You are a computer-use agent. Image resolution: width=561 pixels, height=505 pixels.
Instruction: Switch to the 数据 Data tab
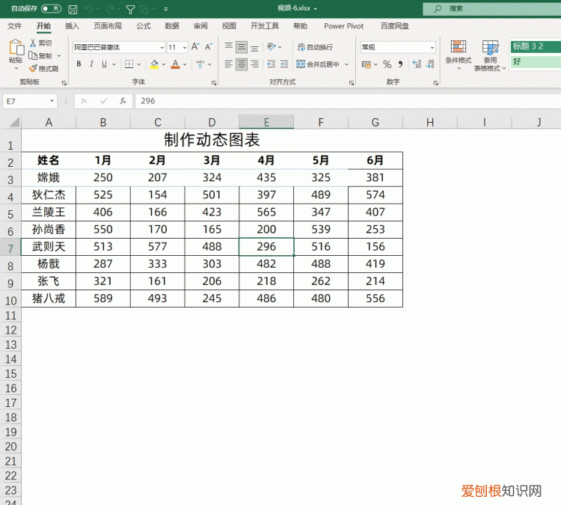click(x=172, y=25)
